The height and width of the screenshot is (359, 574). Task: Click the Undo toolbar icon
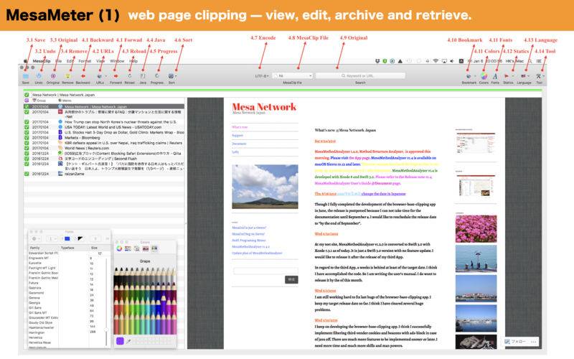pos(39,76)
